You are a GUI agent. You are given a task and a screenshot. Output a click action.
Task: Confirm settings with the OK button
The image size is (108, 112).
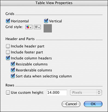93,104
